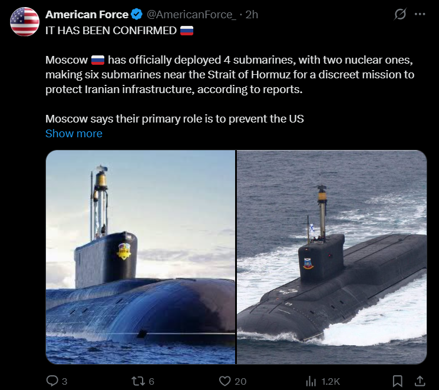Image resolution: width=439 pixels, height=390 pixels.
Task: Open the American Force display name
Action: pos(87,15)
